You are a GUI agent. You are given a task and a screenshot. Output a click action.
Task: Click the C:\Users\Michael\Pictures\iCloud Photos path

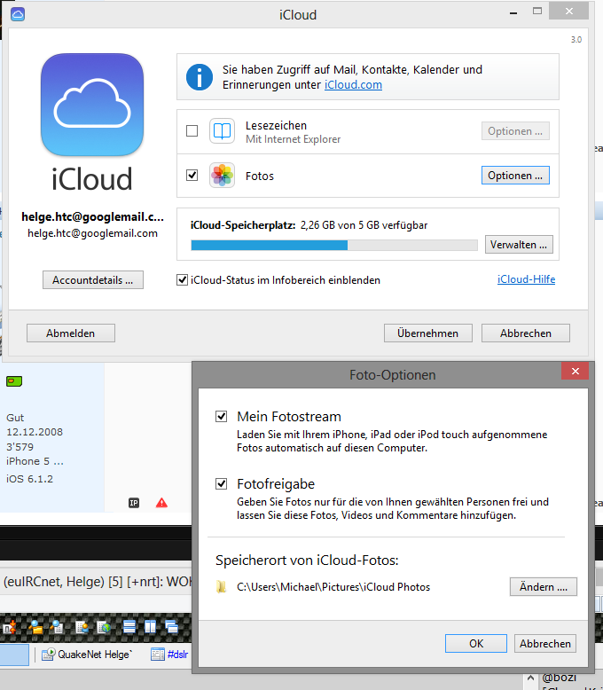coord(333,586)
